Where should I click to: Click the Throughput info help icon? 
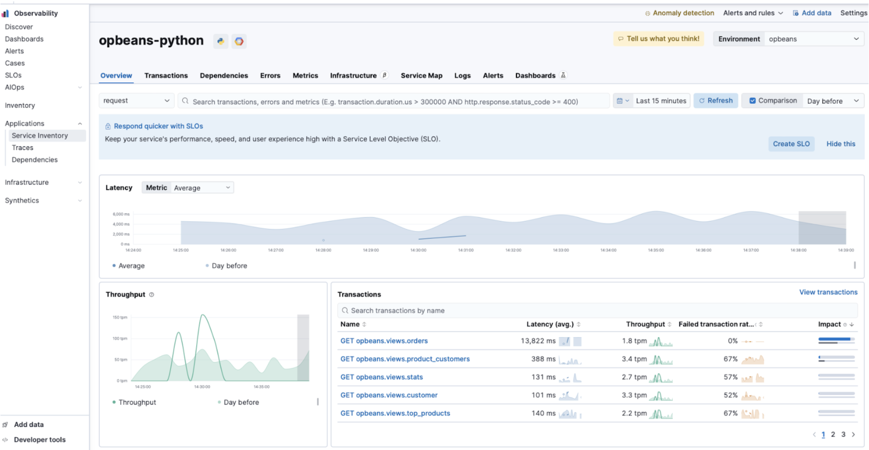point(152,295)
